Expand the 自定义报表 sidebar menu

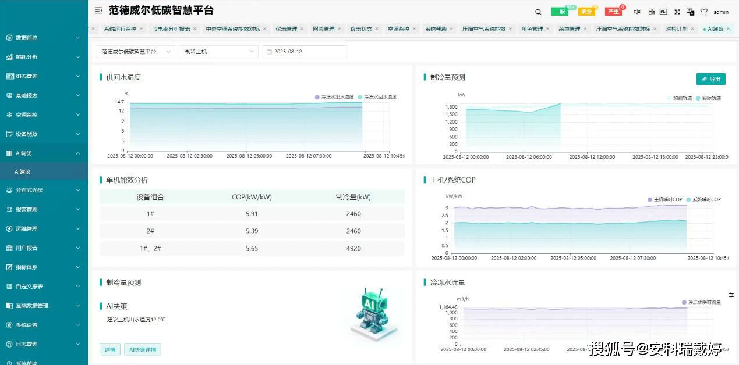[x=44, y=287]
